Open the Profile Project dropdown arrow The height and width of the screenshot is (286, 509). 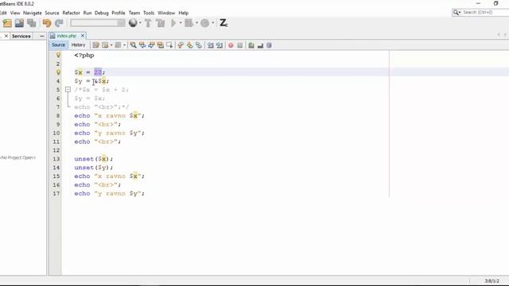click(213, 23)
